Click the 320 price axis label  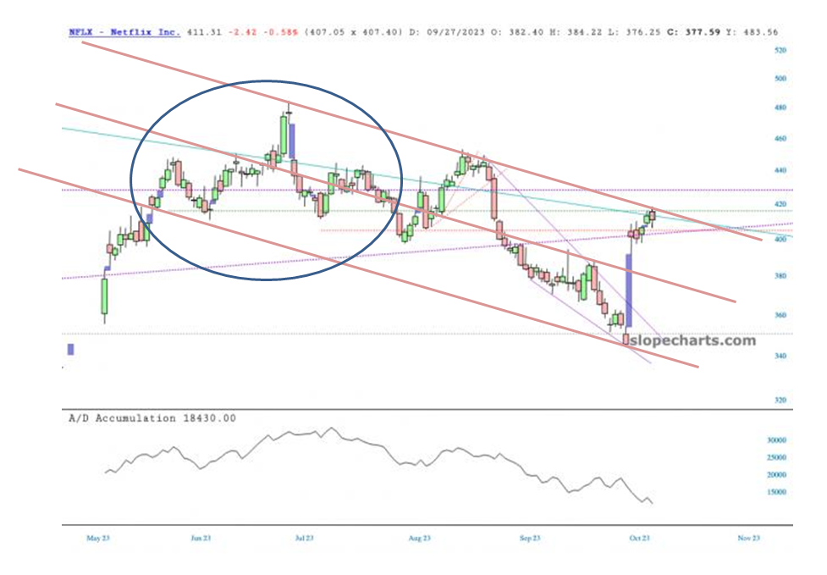coord(780,400)
